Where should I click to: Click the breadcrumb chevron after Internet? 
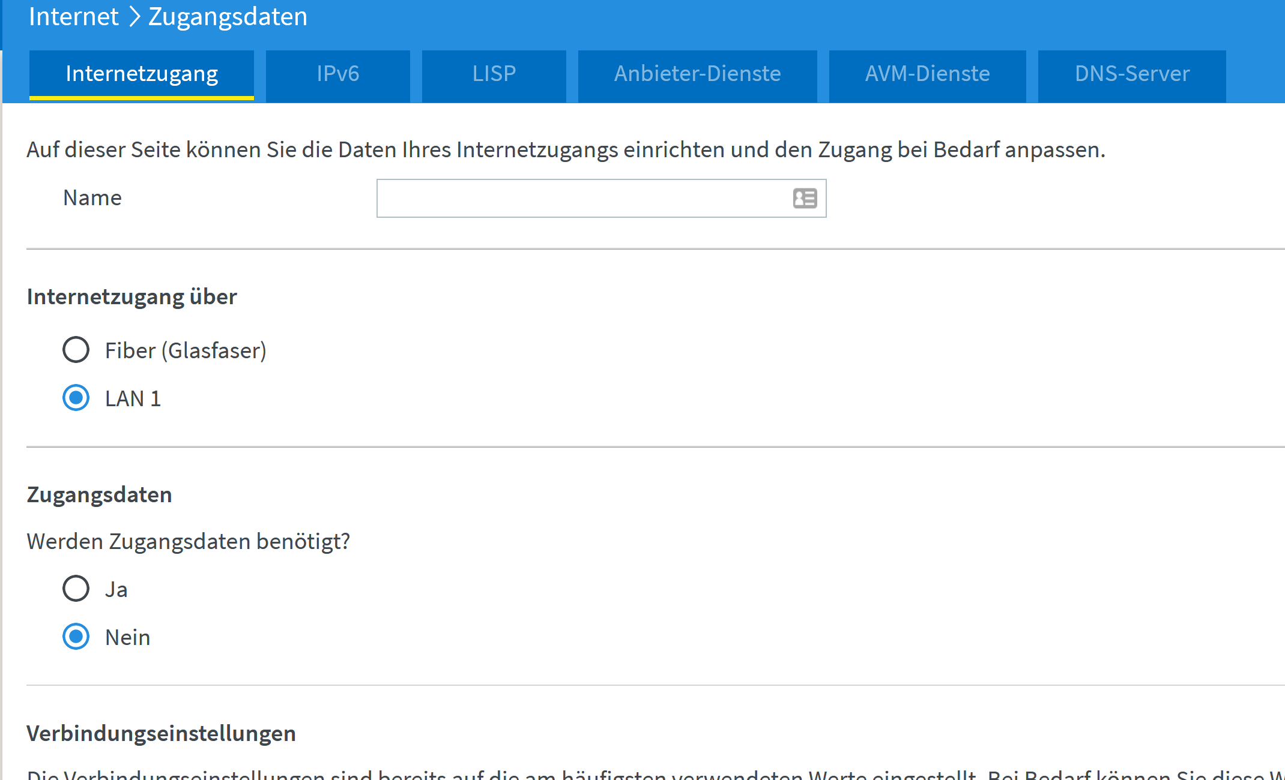coord(135,17)
